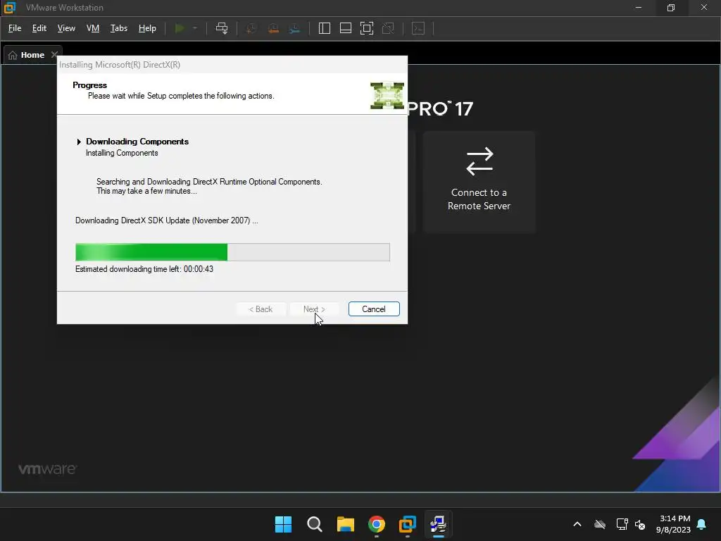This screenshot has height=541, width=721.
Task: Click Connect to a Remote Server tile
Action: [x=479, y=182]
